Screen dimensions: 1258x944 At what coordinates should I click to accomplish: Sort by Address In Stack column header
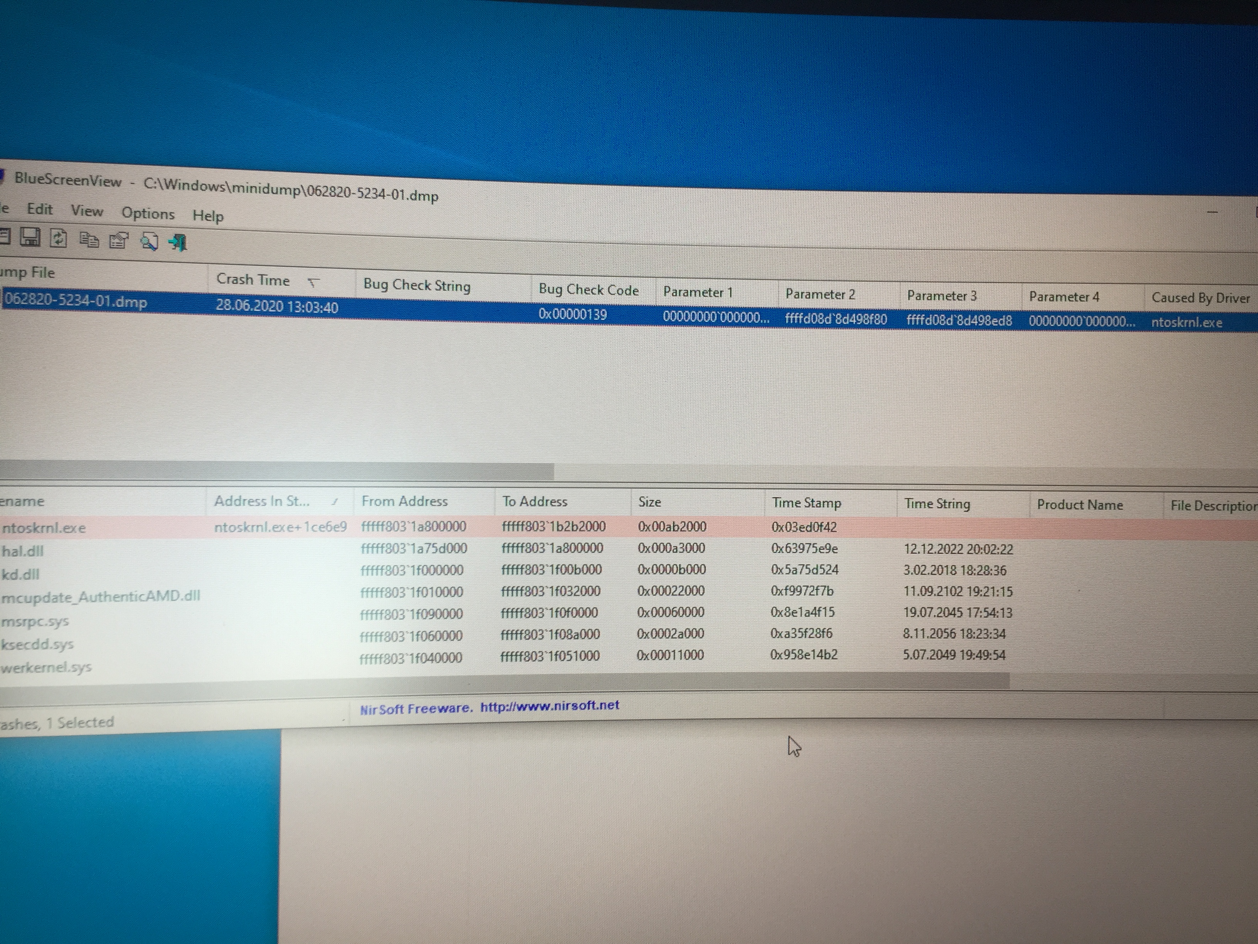262,501
